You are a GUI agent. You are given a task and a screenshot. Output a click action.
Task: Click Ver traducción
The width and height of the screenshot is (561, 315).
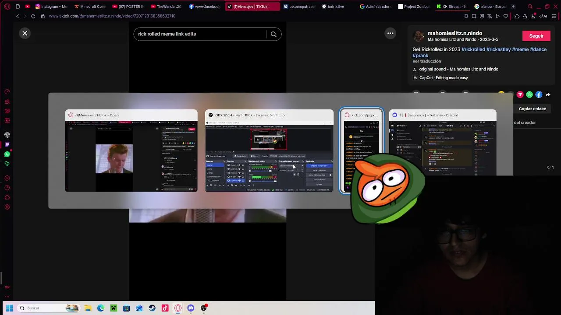pos(426,61)
